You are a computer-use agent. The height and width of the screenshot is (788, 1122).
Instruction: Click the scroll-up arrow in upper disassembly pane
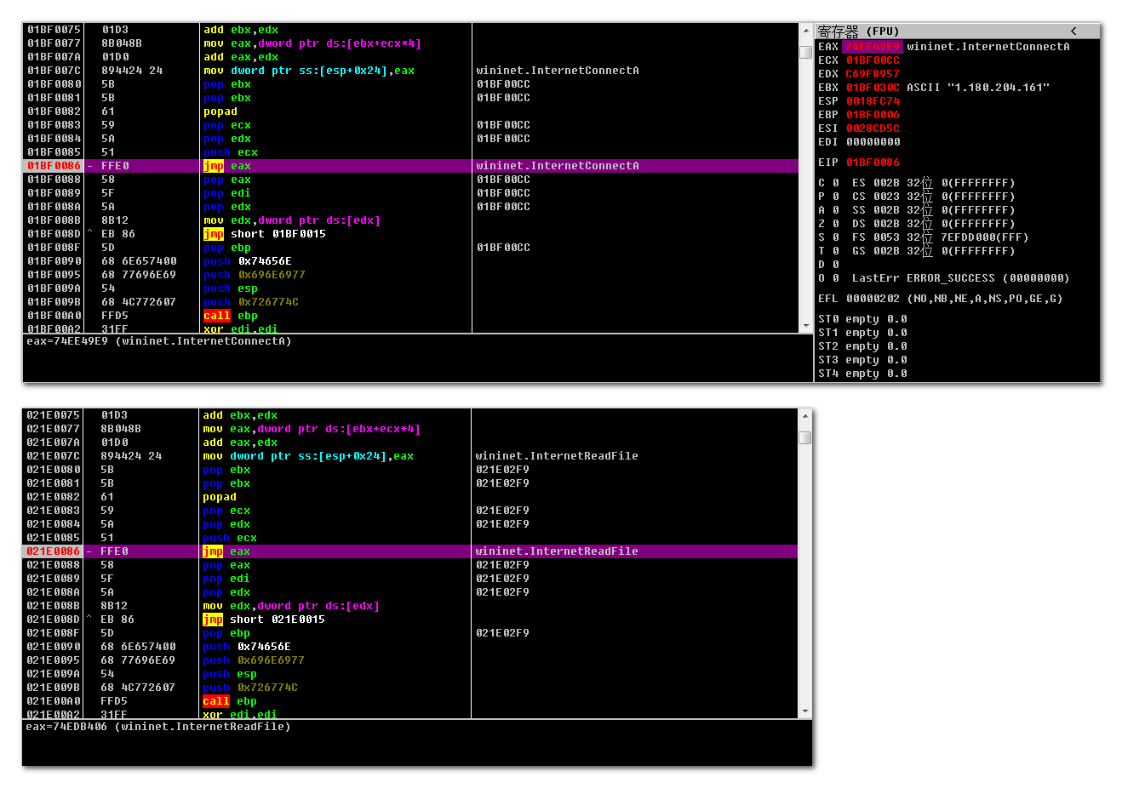point(805,31)
